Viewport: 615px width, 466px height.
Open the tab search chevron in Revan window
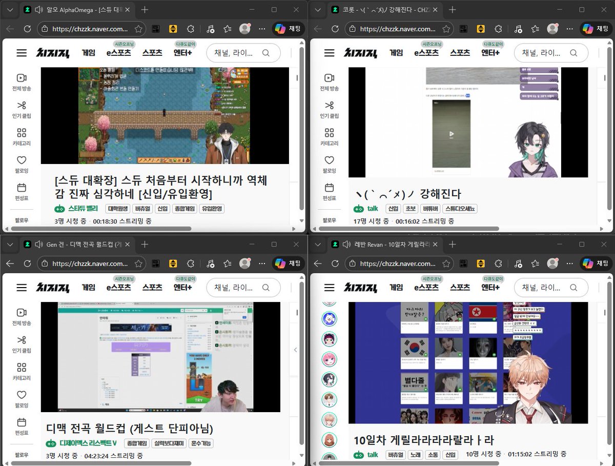(317, 245)
